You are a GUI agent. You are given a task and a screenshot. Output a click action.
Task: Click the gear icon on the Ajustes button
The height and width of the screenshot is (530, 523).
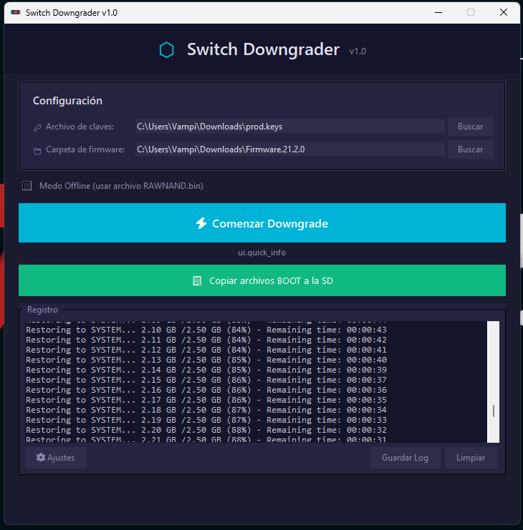pos(41,457)
